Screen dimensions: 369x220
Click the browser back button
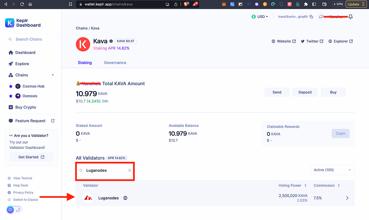(x=6, y=4)
